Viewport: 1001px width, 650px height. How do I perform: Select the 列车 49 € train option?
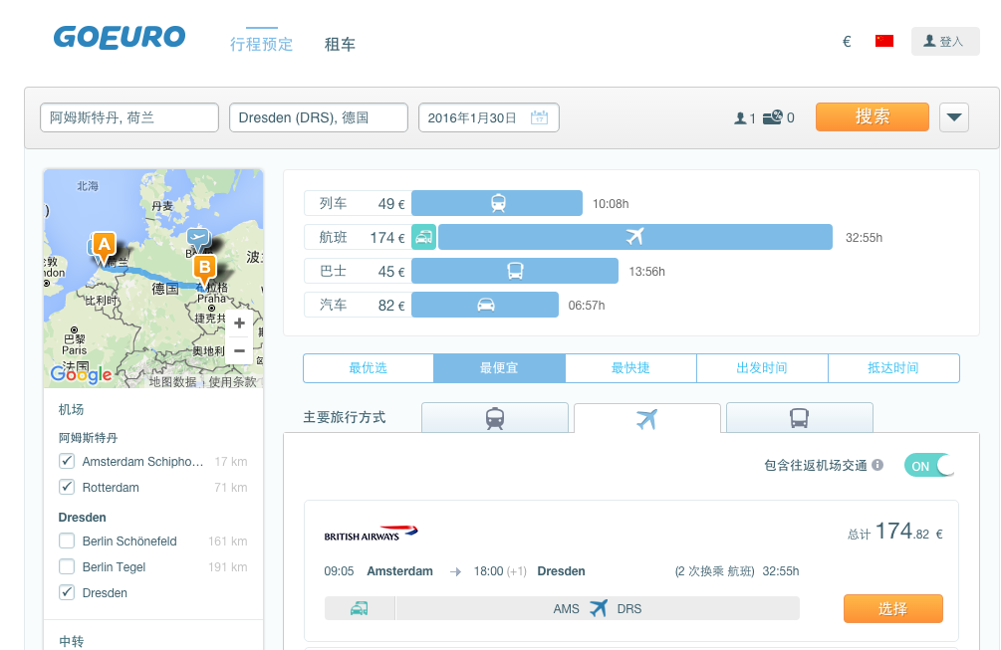[358, 203]
